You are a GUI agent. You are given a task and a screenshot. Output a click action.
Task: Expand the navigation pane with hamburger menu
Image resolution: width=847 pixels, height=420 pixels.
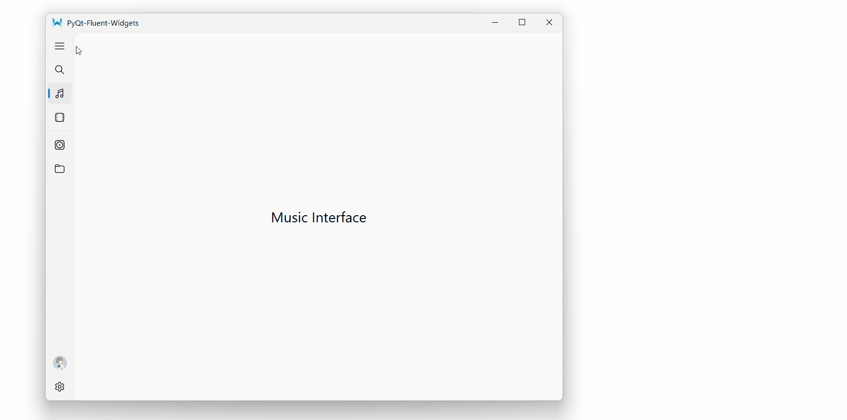(x=59, y=46)
